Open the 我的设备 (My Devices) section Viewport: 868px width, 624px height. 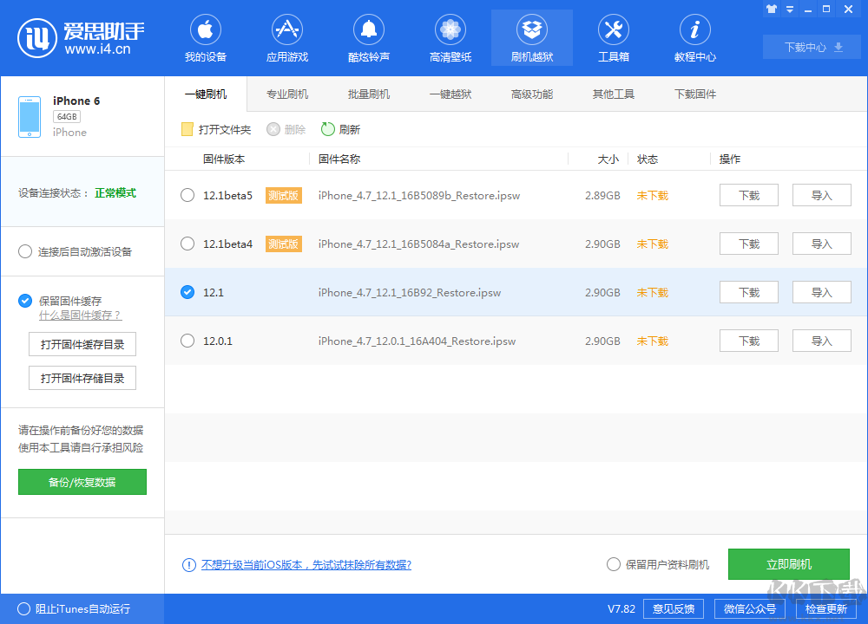205,37
